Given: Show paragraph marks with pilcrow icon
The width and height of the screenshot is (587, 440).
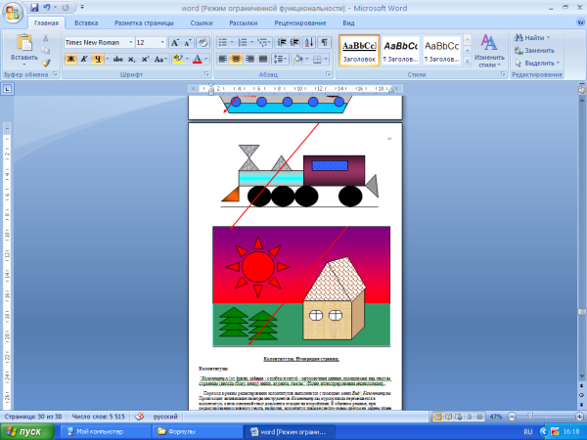Looking at the screenshot, I should click(325, 42).
